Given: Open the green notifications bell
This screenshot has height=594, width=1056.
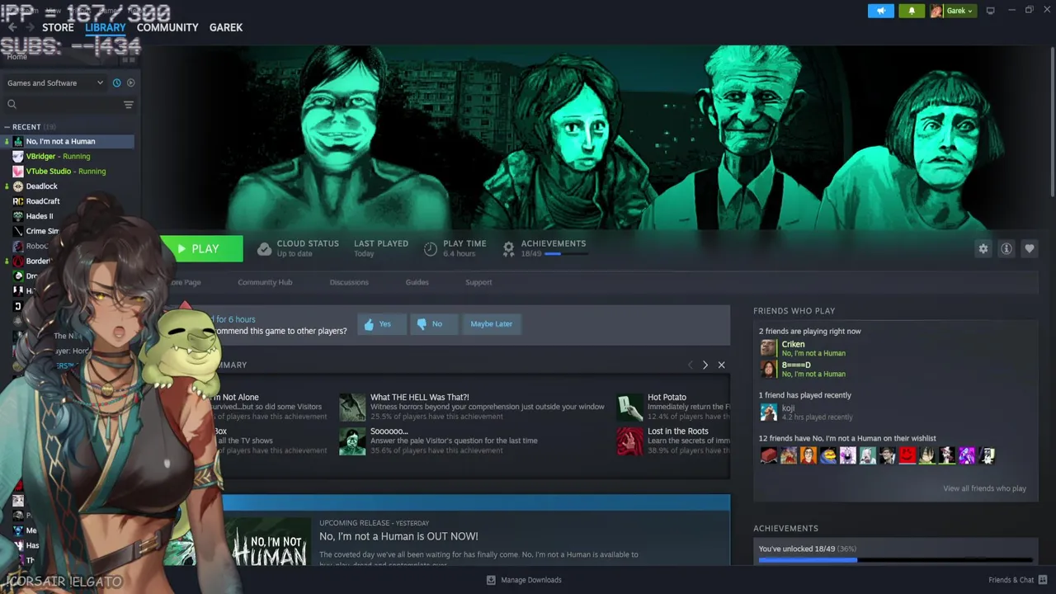Looking at the screenshot, I should (912, 11).
